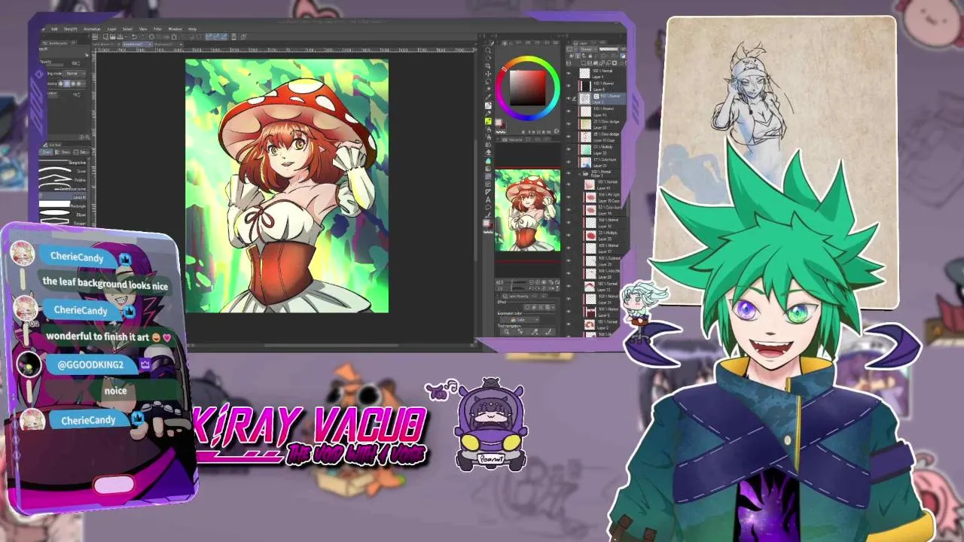Click the Redo arrow in command bar
964x542 pixels.
pos(142,37)
